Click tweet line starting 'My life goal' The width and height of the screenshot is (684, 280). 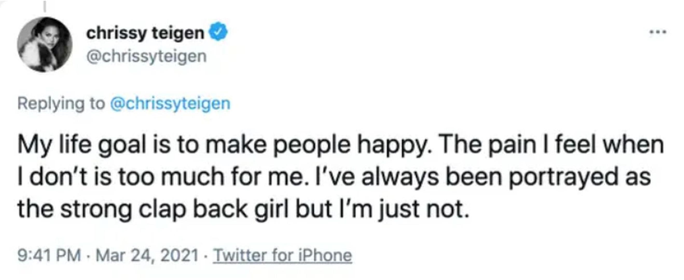click(340, 145)
